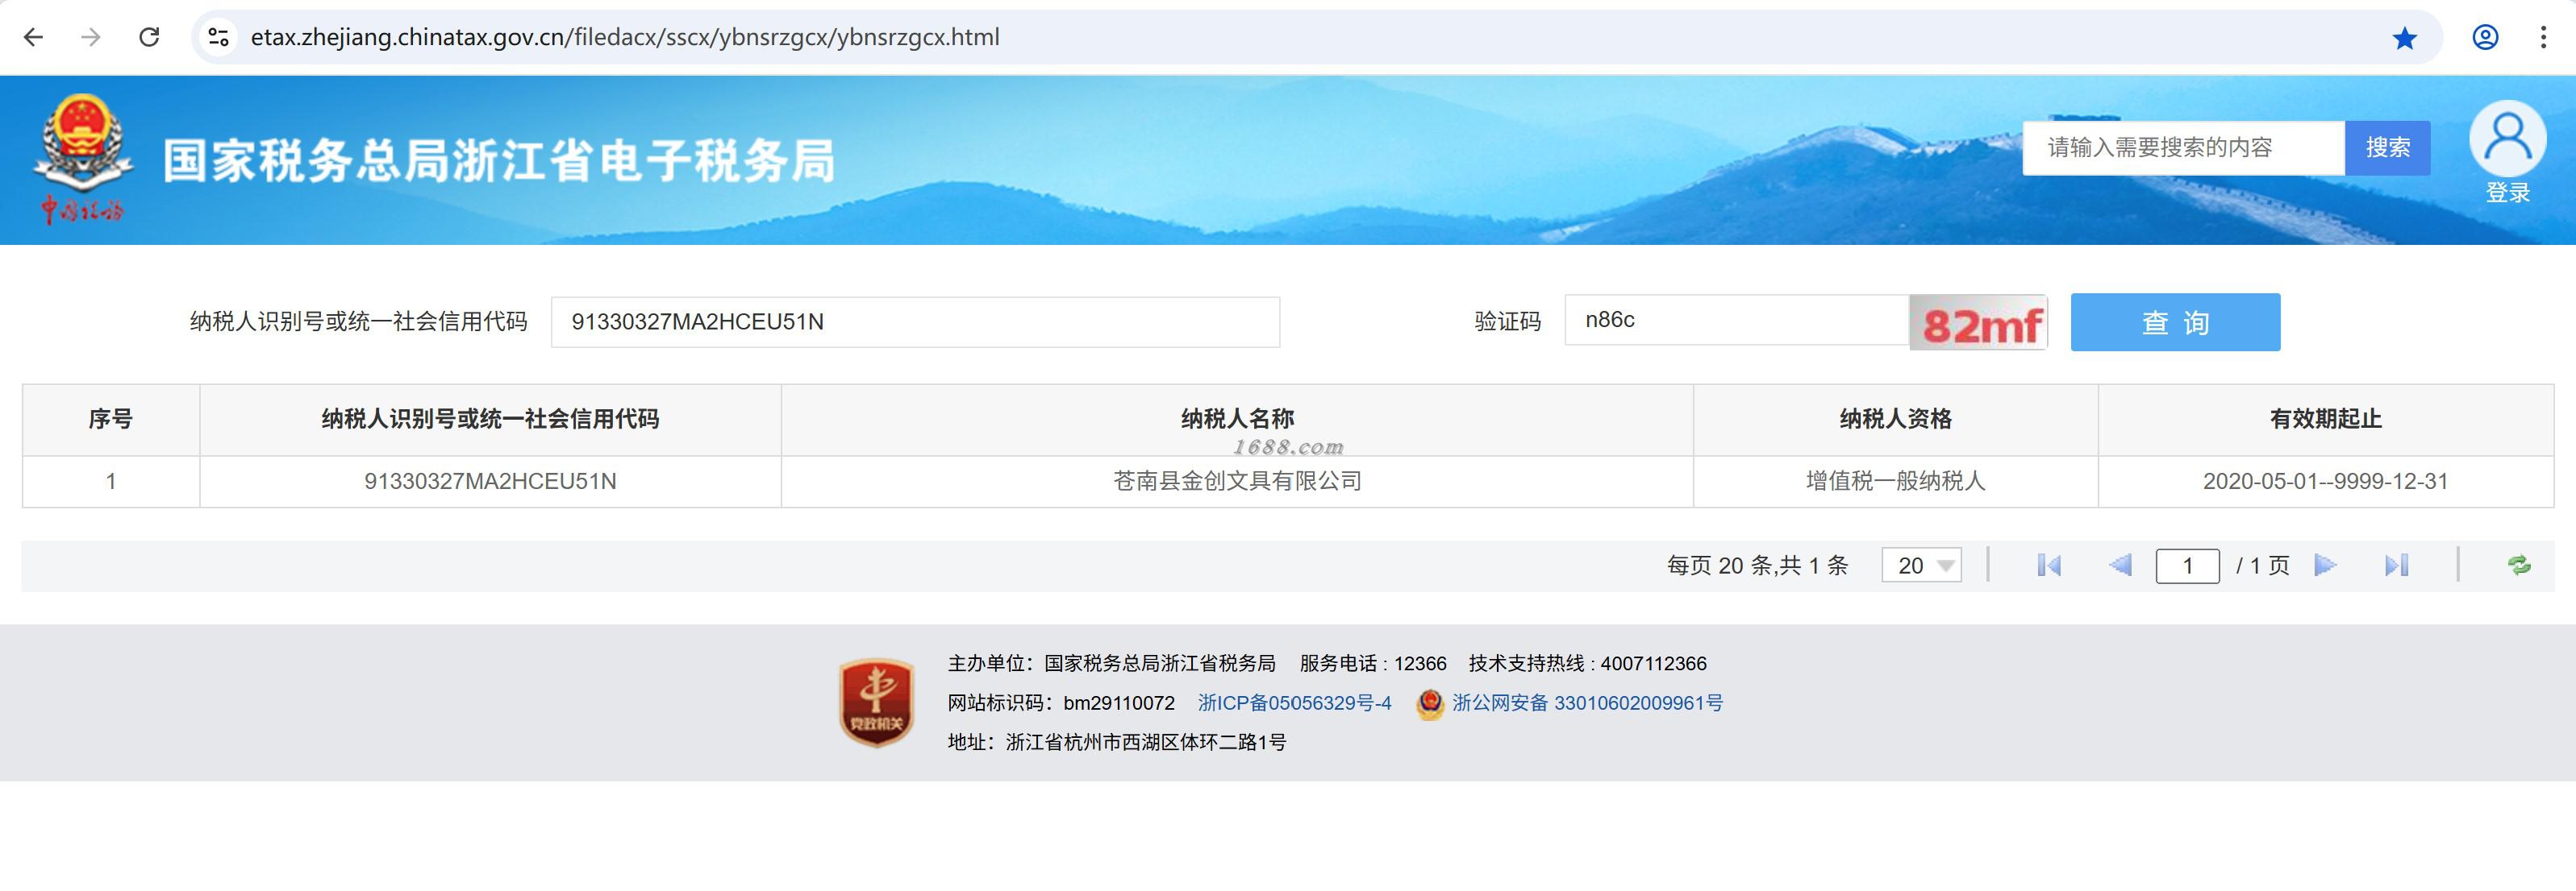Open the browser profile icon
Viewport: 2576px width, 891px height.
click(2485, 38)
